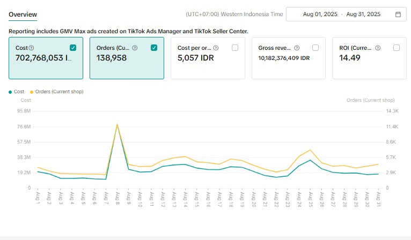Select the Aug 31, 2025 end date field
This screenshot has height=240, width=411.
pos(363,14)
